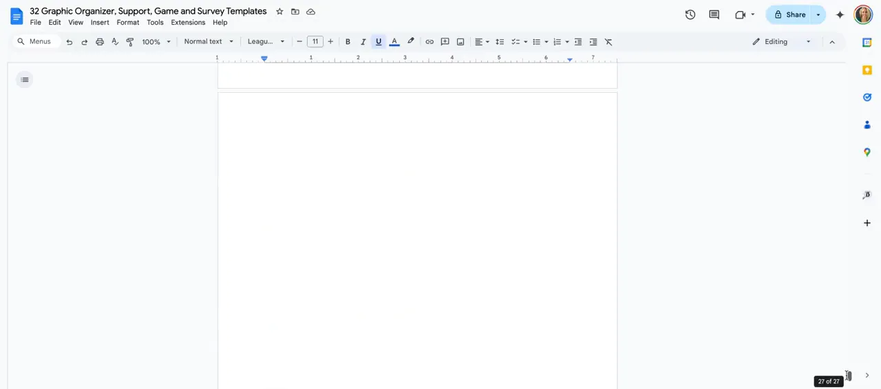This screenshot has height=389, width=881.
Task: Open the move to folder icon
Action: coord(295,12)
